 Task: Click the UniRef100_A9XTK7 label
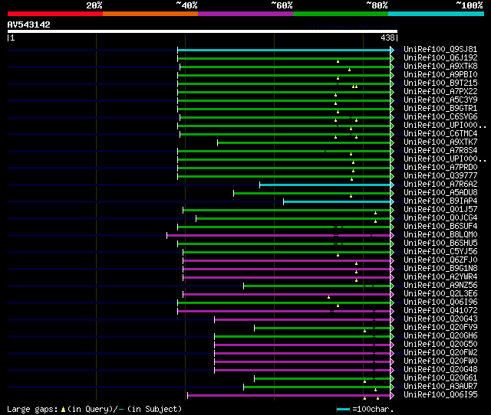440,142
